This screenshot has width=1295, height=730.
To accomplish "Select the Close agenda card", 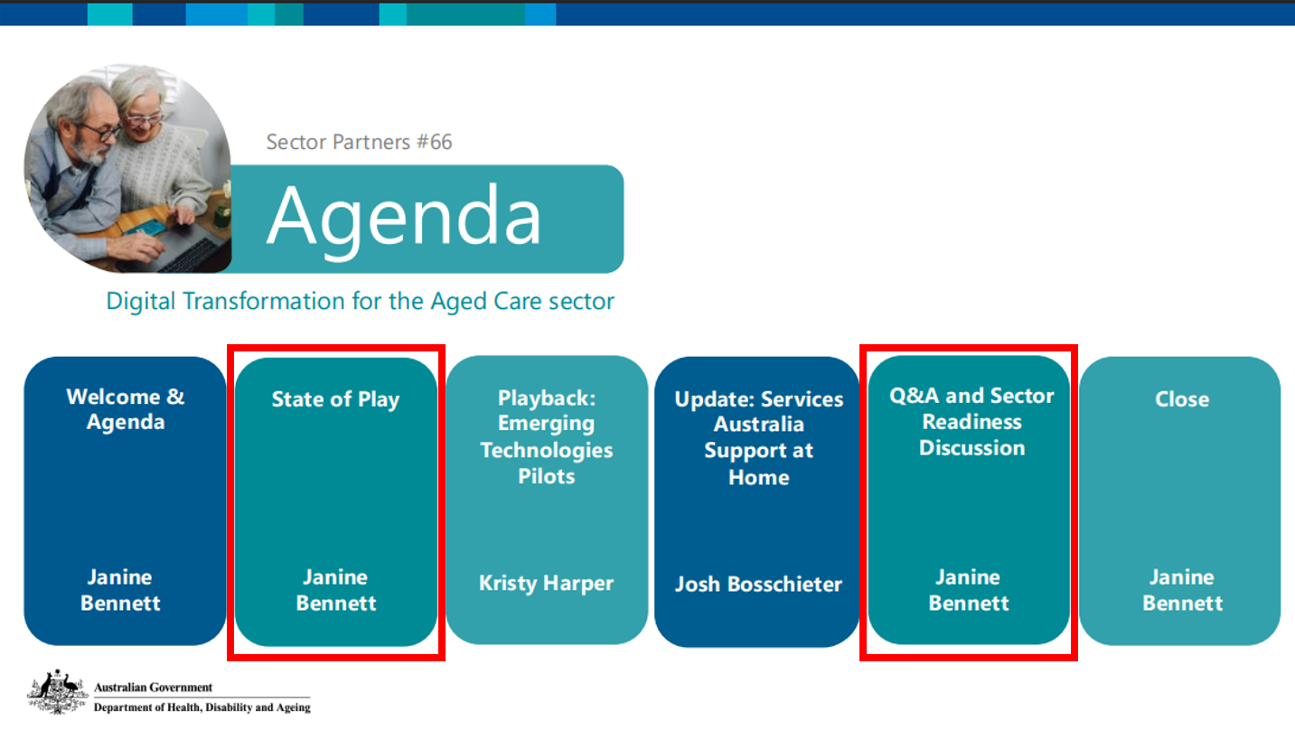I will coord(1179,501).
